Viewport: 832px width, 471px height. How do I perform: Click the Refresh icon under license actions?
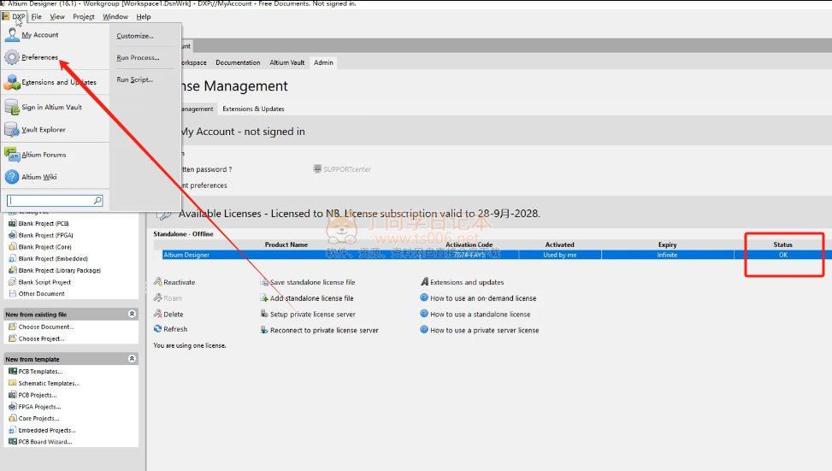tap(157, 329)
